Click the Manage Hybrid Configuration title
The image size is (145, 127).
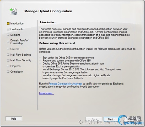(48, 11)
